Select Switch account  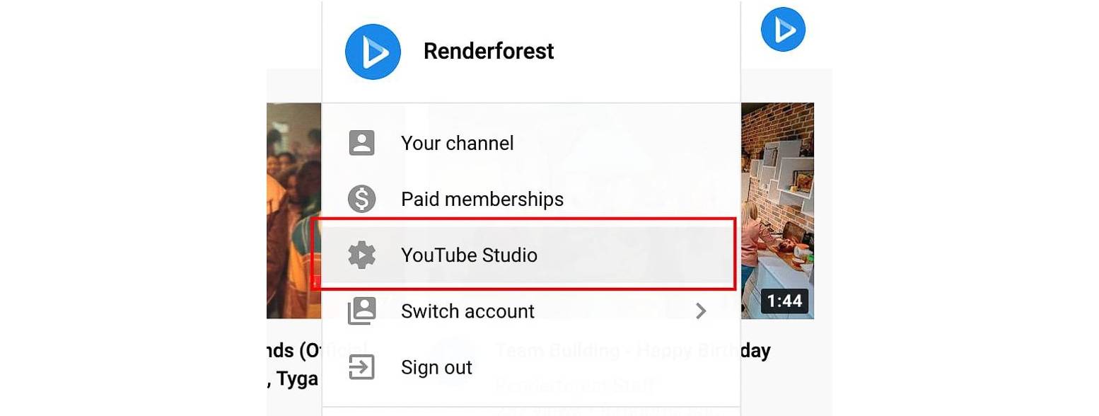point(531,311)
